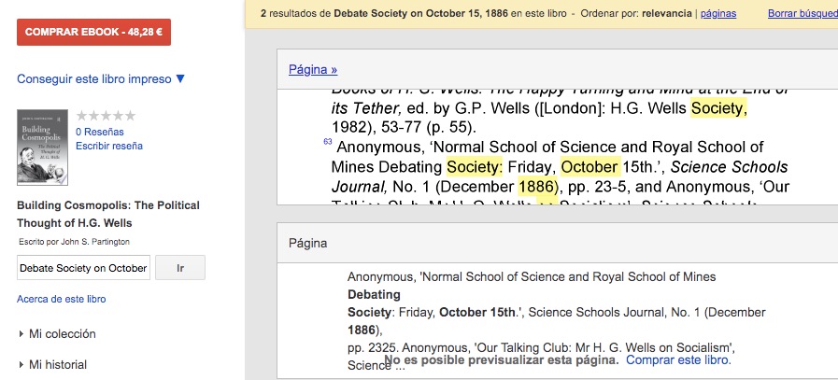This screenshot has height=380, width=838.
Task: Open Acerca de este libro link
Action: click(61, 299)
